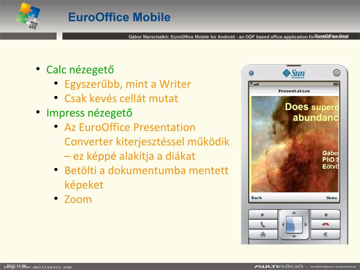360x270 pixels.
Task: Click the EuroOffice Mobile slide title
Action: coord(119,18)
